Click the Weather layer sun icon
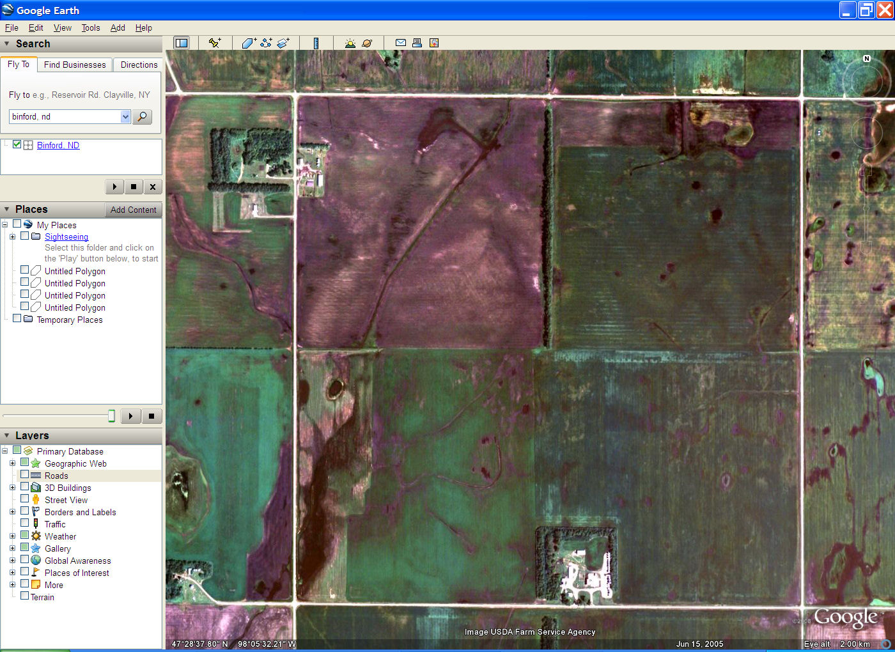The width and height of the screenshot is (895, 652). click(x=36, y=536)
